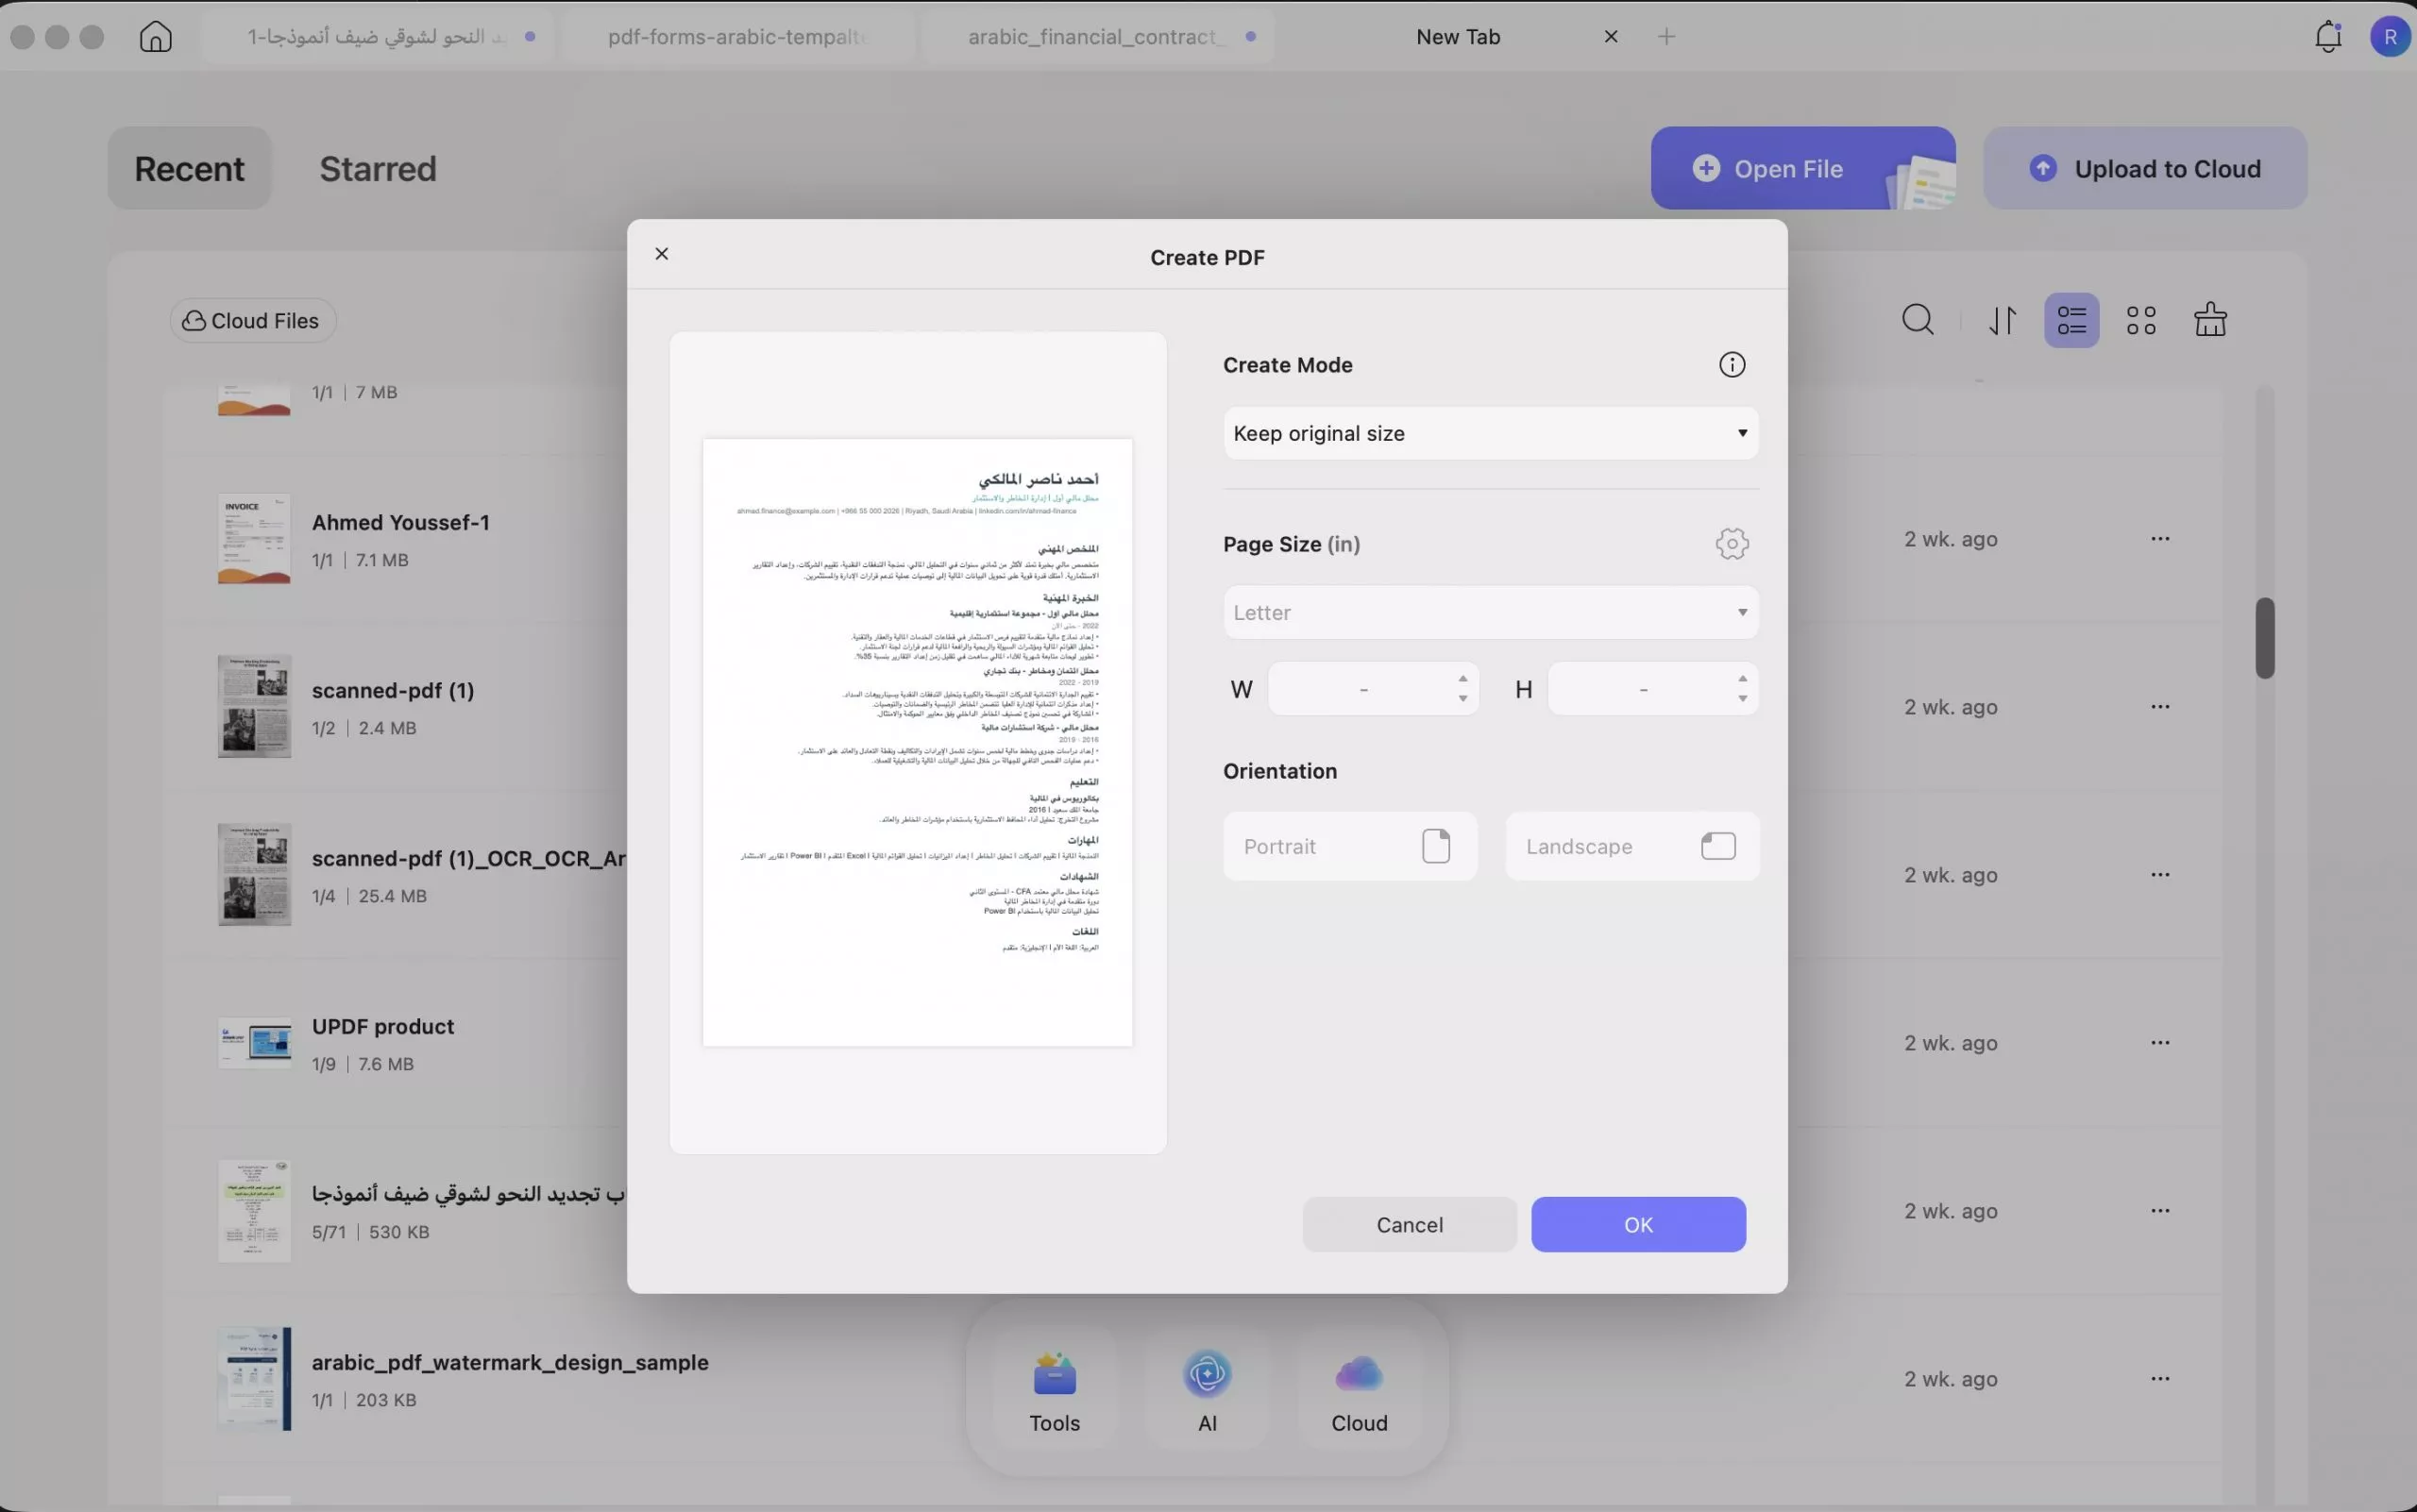2417x1512 pixels.
Task: Select the file name "UPDF product"
Action: pos(382,1026)
